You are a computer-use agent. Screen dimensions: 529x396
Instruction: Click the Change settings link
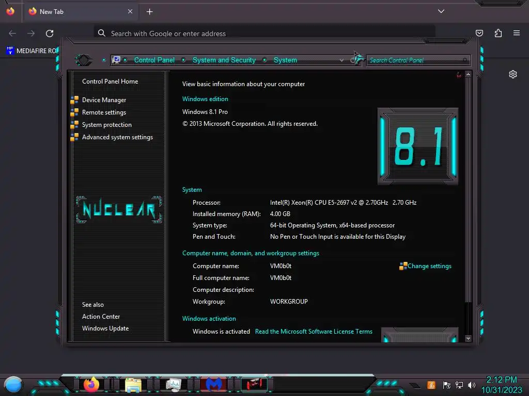coord(429,266)
